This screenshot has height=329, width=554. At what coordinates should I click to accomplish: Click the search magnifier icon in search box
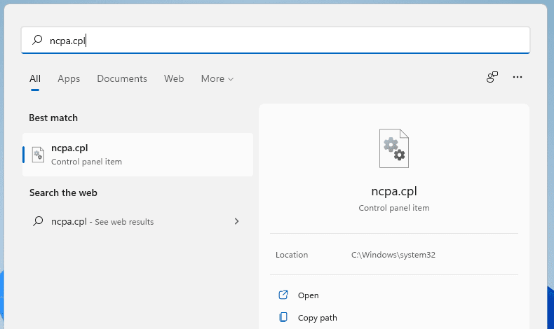[37, 40]
